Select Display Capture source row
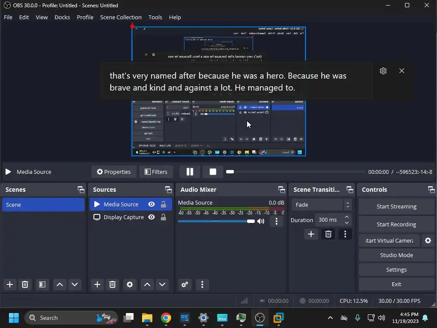Image resolution: width=437 pixels, height=328 pixels. (131, 217)
